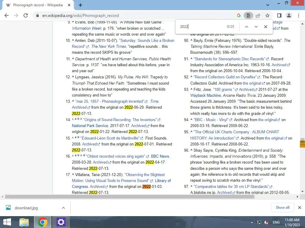Reload the Wikipedia page
Screen dimensions: 305x228
pos(26,15)
